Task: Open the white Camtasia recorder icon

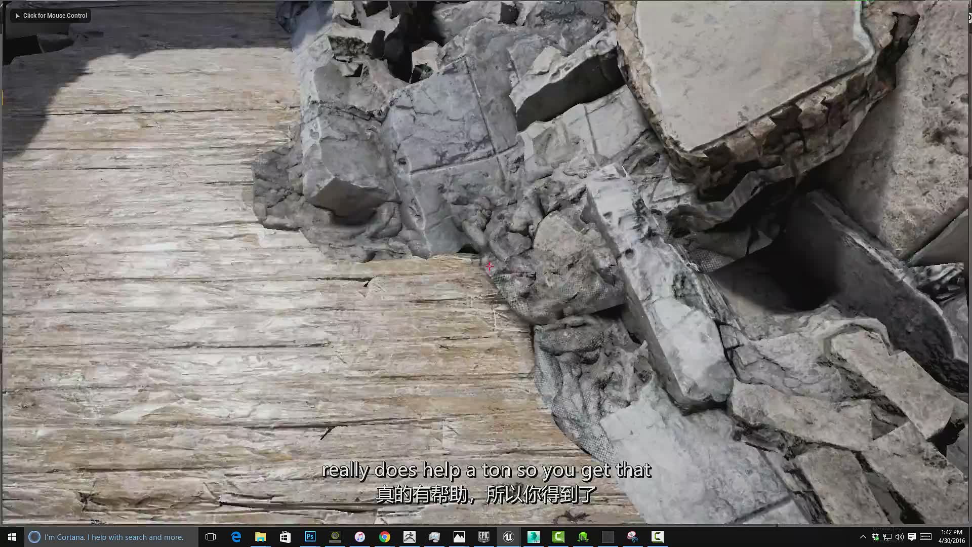Action: point(658,537)
